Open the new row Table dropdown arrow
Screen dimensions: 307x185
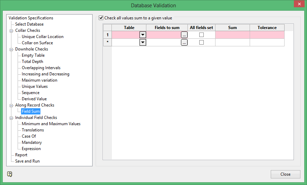(x=143, y=42)
